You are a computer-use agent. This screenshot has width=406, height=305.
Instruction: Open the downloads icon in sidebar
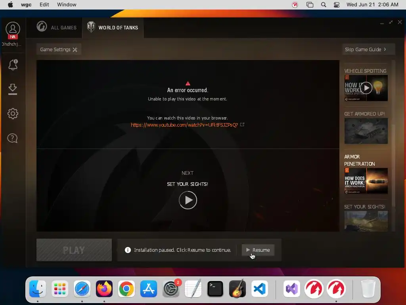coord(13,89)
